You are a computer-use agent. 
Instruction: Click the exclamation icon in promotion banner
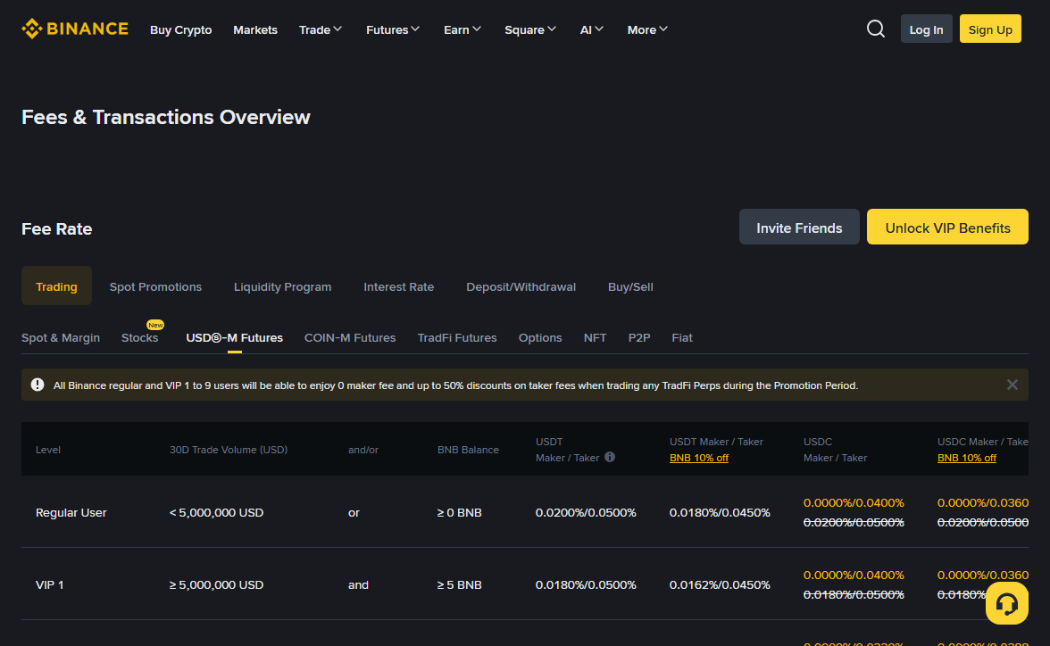coord(37,385)
